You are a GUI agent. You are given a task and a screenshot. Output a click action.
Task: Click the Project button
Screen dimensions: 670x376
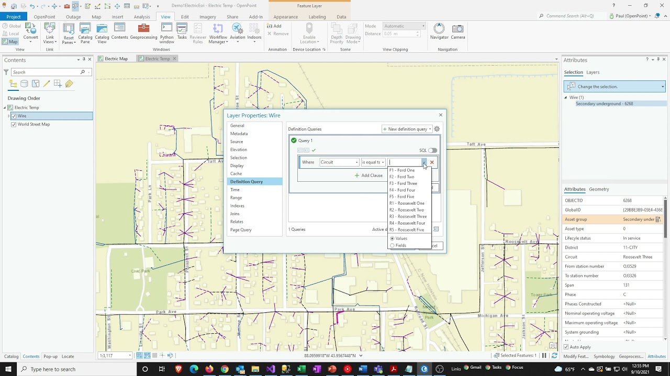[x=14, y=17]
